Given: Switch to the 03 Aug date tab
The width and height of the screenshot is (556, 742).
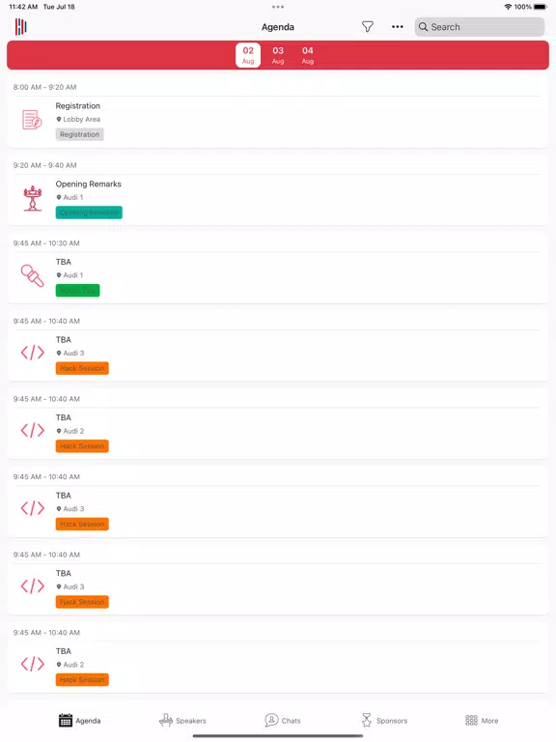Looking at the screenshot, I should [x=278, y=55].
